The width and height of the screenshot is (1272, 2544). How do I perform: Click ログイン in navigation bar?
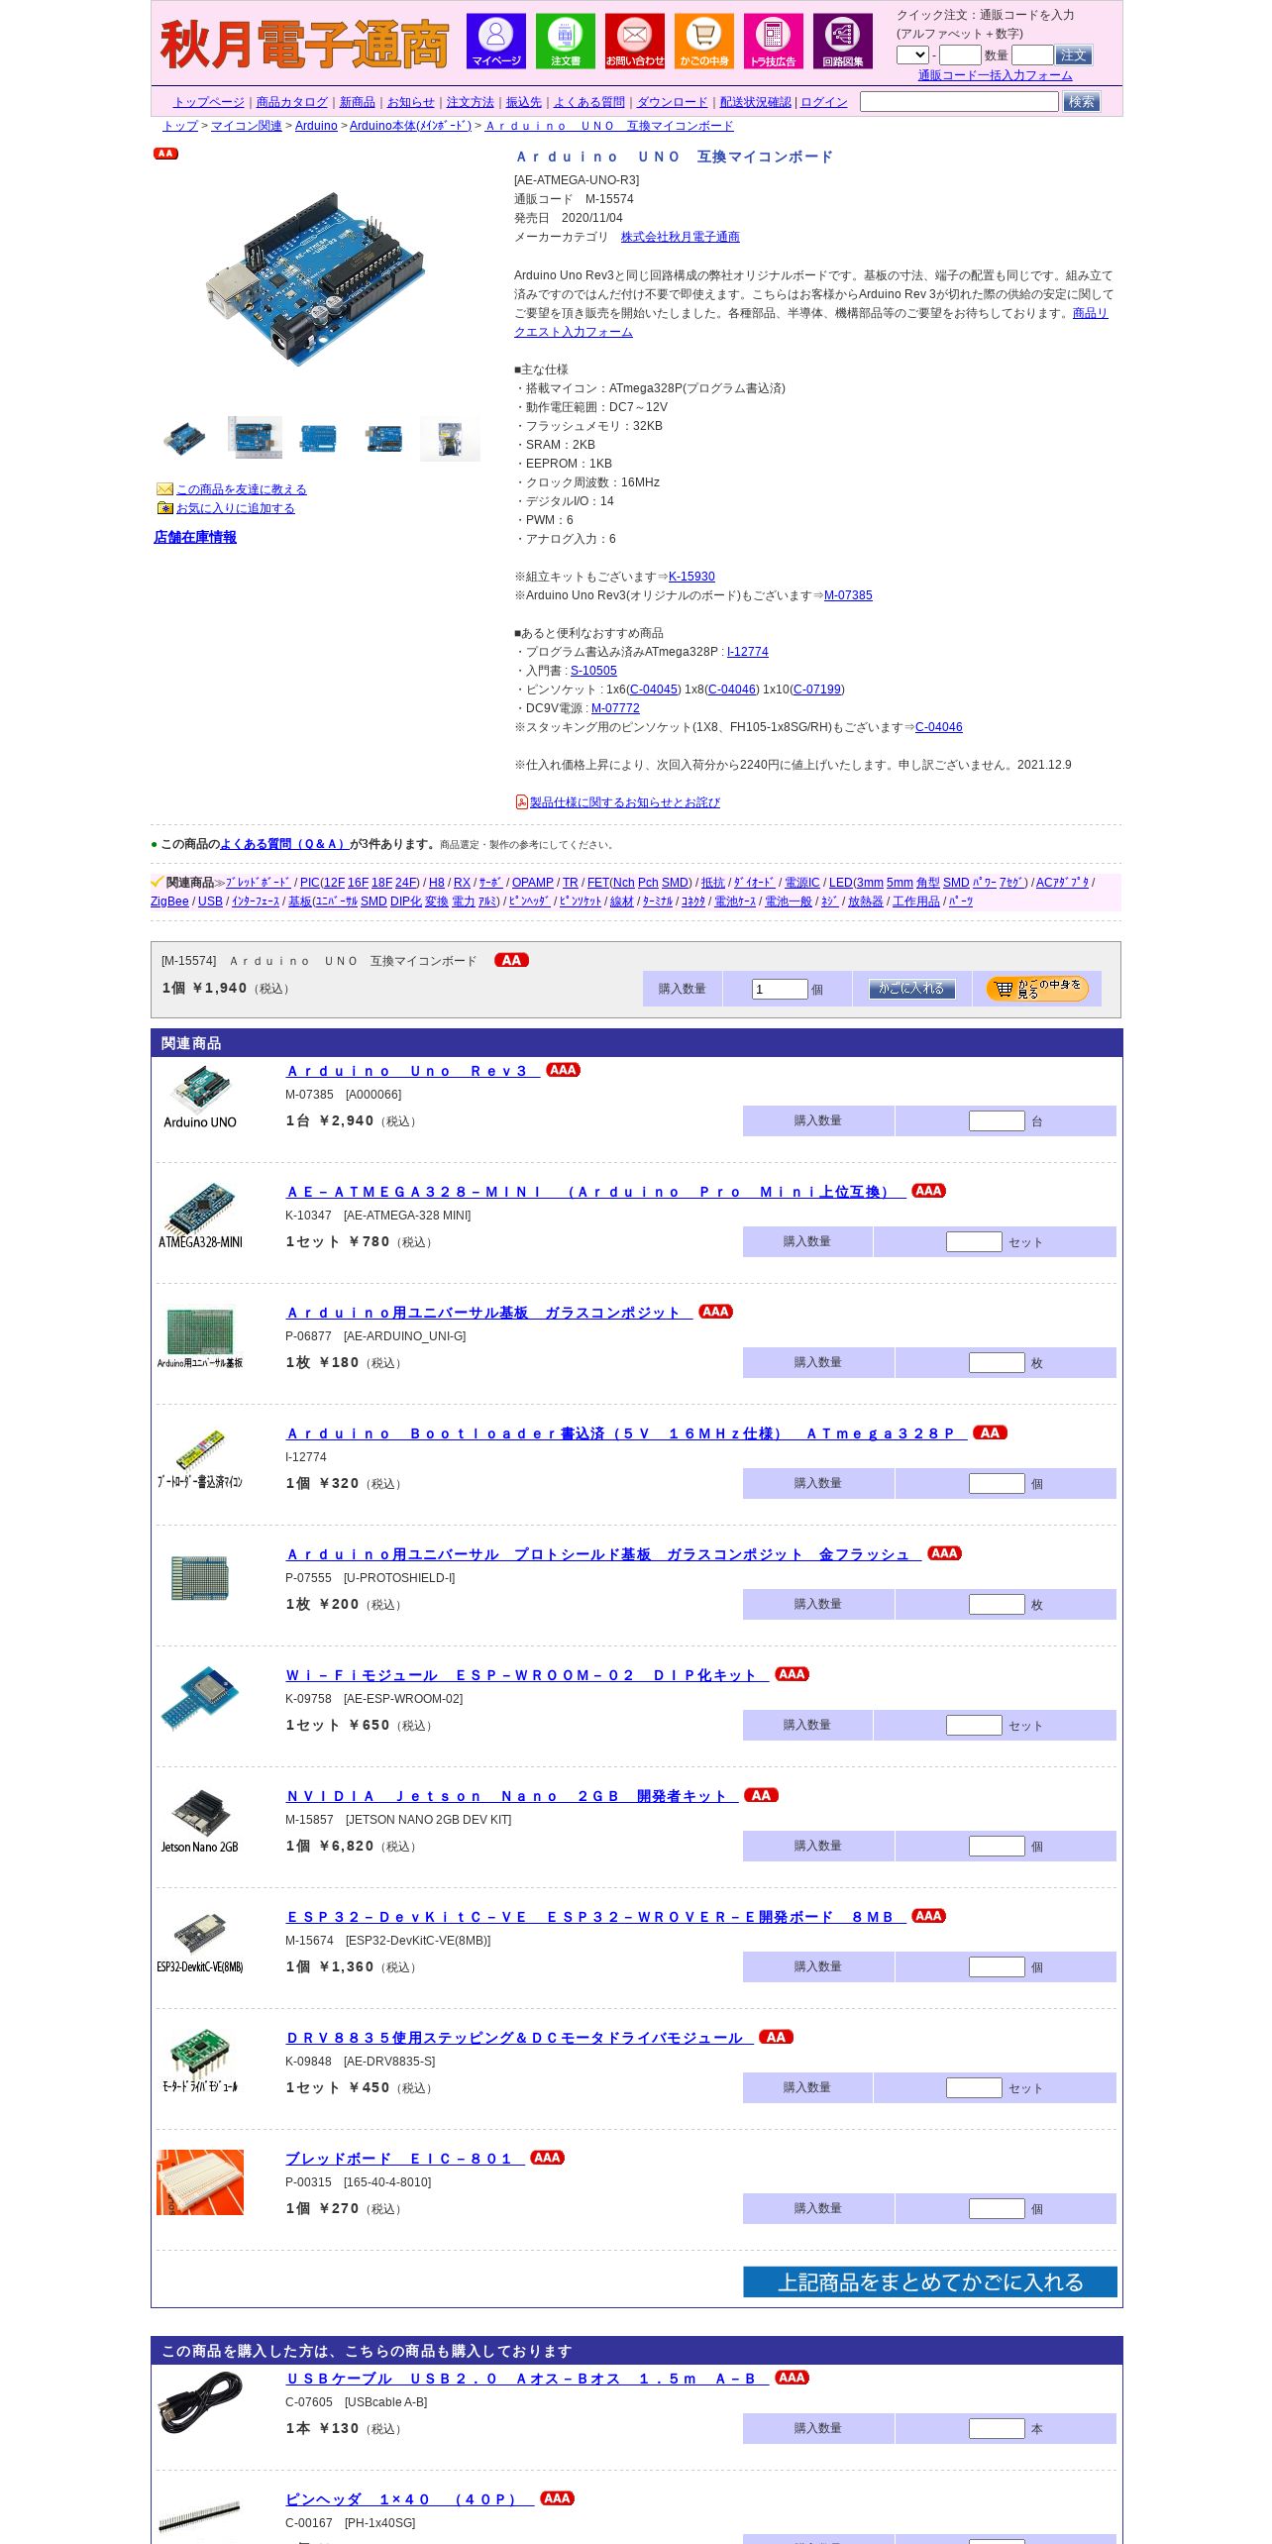click(824, 102)
